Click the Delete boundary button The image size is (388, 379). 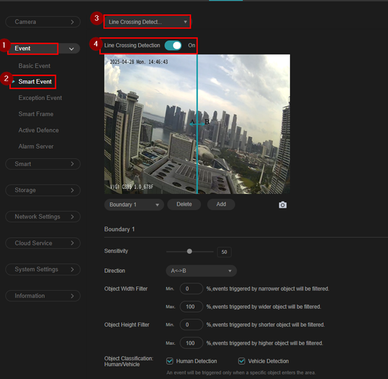184,205
